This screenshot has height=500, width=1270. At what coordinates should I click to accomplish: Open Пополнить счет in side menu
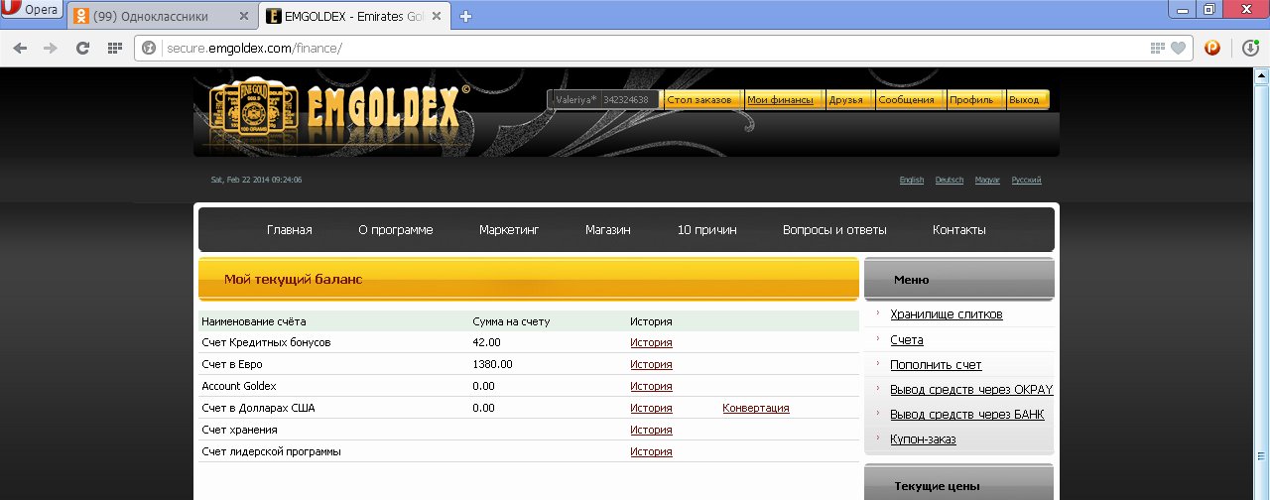[x=936, y=364]
